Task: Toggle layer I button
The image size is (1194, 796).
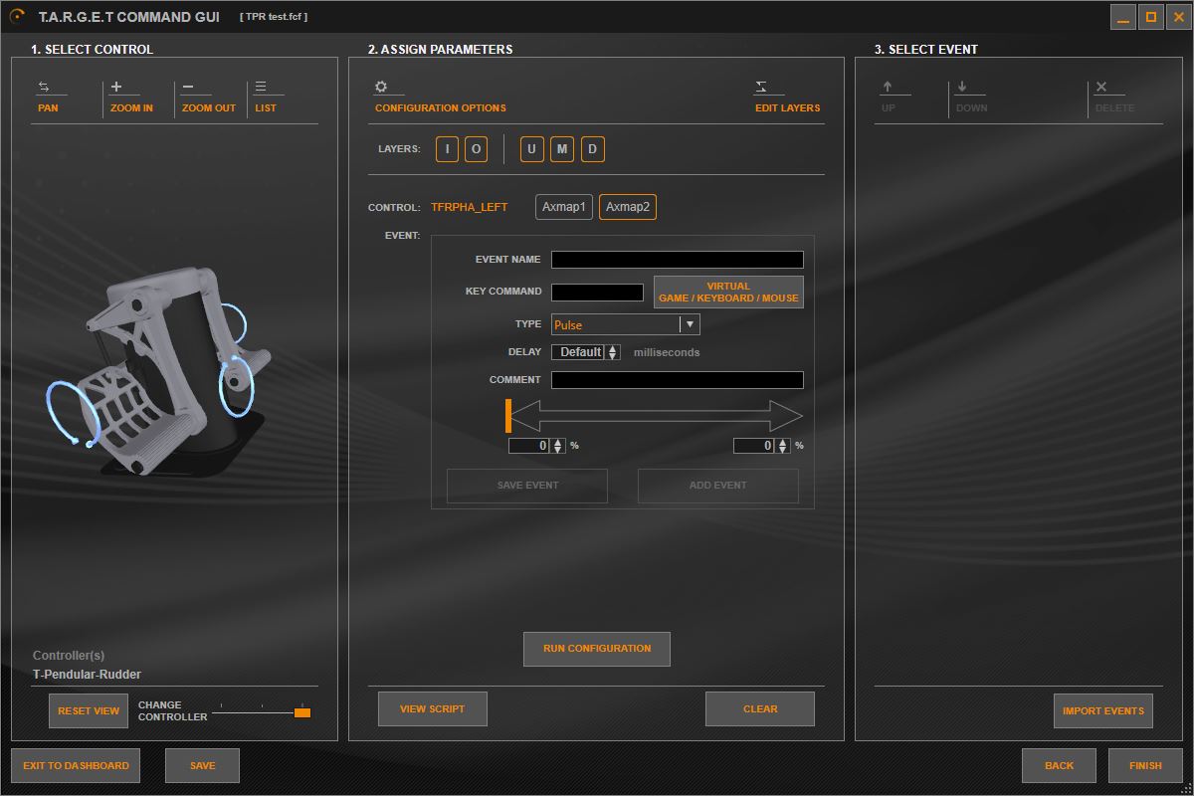Action: pos(447,149)
